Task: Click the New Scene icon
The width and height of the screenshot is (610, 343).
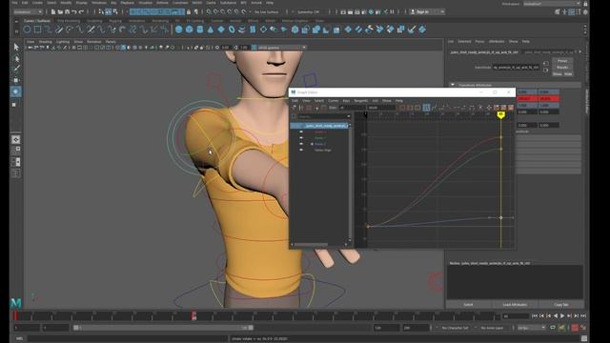Action: point(53,12)
